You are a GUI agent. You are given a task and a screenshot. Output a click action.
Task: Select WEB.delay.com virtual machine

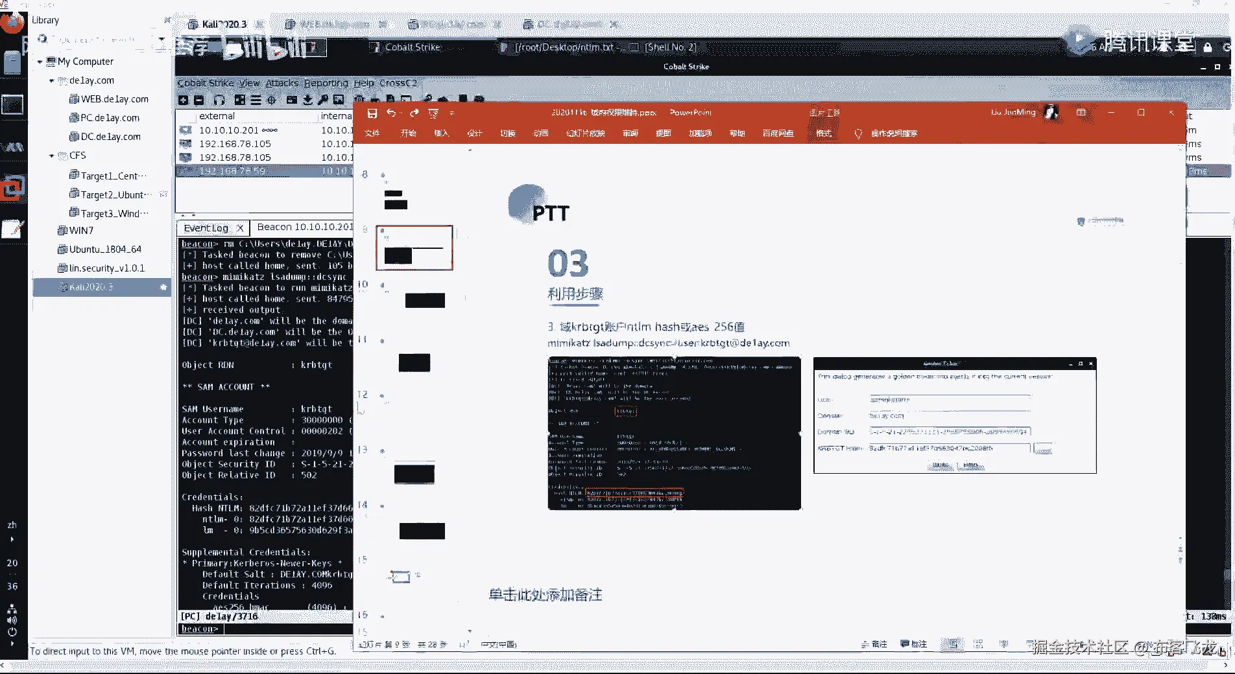point(109,99)
